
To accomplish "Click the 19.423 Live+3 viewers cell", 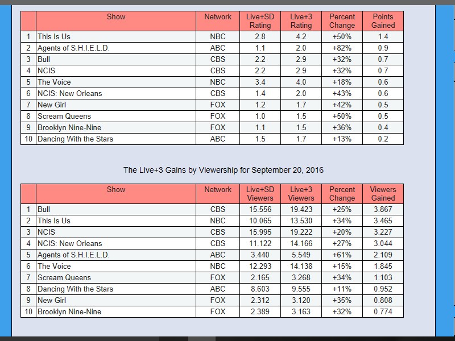I will point(301,209).
